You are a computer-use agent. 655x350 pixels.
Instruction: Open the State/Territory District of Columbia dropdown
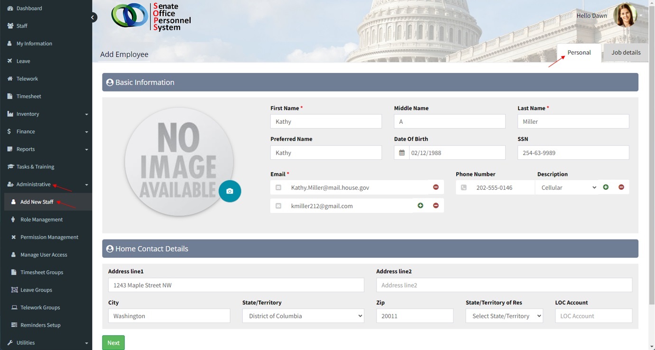[303, 316]
